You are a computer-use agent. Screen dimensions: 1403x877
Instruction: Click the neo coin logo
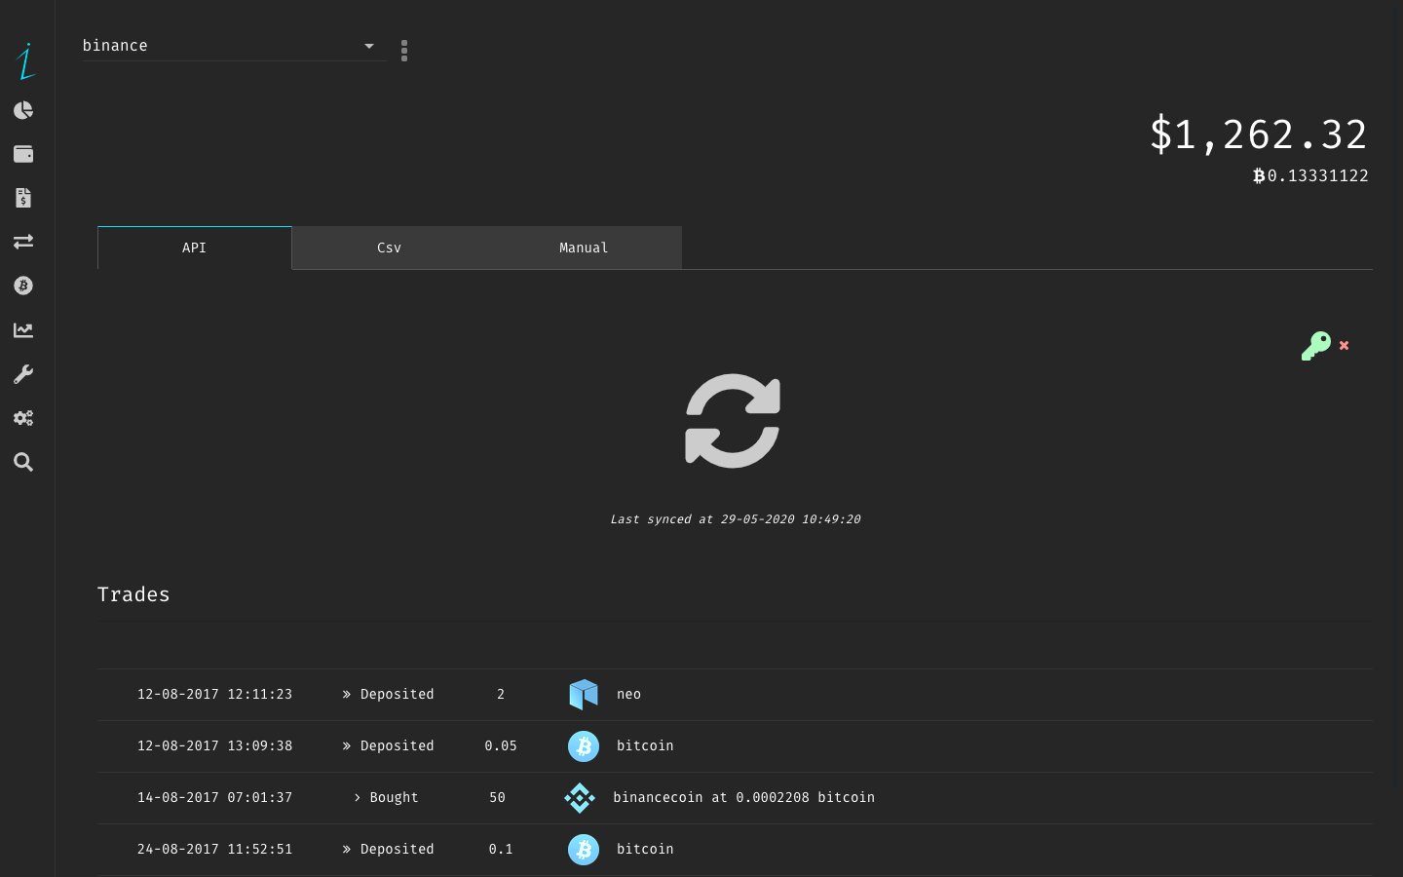point(584,695)
